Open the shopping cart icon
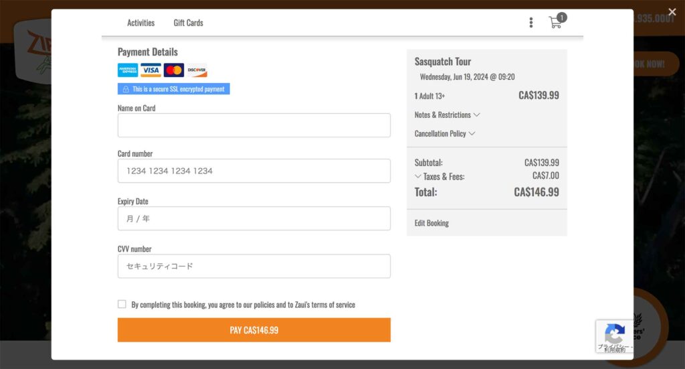This screenshot has height=369, width=685. click(x=556, y=23)
